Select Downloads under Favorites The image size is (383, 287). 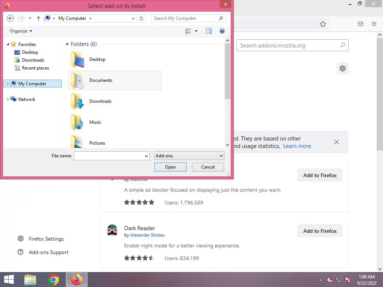pos(33,60)
